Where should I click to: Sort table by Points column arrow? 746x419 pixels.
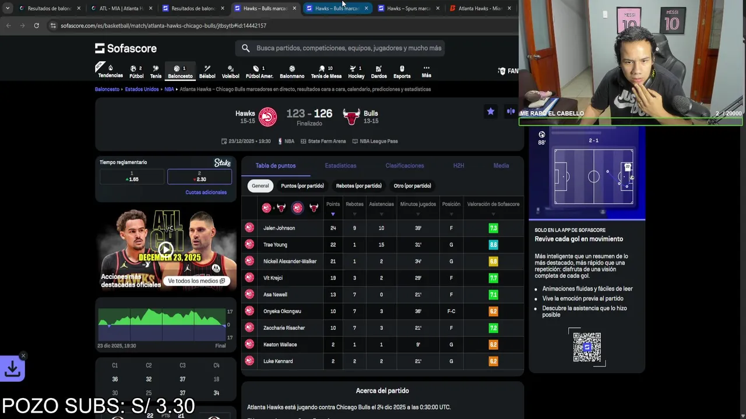[333, 214]
